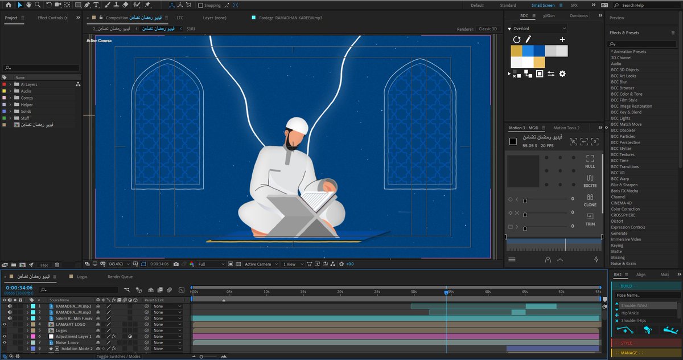683x360 pixels.
Task: Expand the Audio folder in Project
Action: pos(10,91)
